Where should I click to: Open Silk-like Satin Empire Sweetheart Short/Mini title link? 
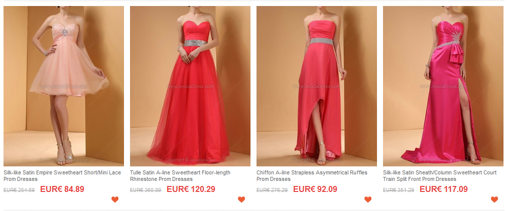pos(62,176)
